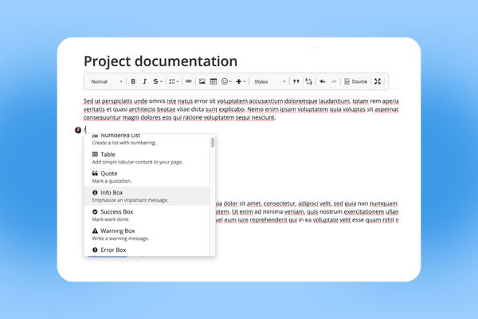
Task: Open the Normal paragraph format dropdown
Action: pos(107,81)
